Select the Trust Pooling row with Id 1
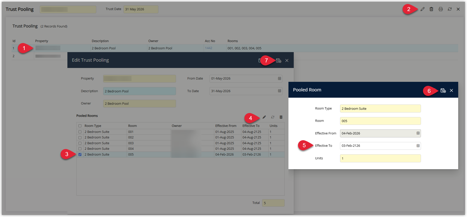This screenshot has width=467, height=217. click(235, 48)
